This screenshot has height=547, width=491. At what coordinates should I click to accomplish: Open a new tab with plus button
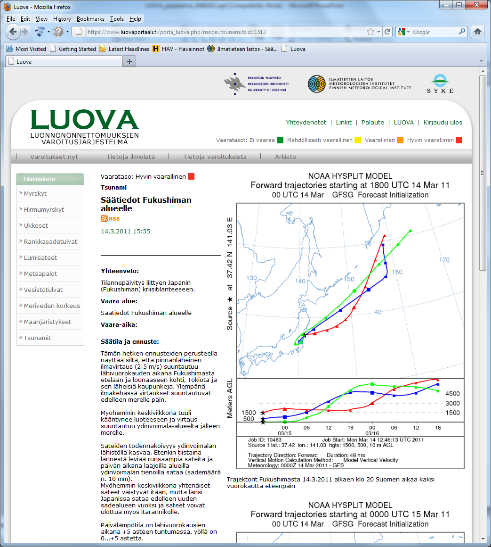129,61
